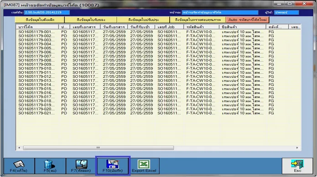Select row SO16051179-018
Screen dimensions: 317x177
(x=158, y=101)
